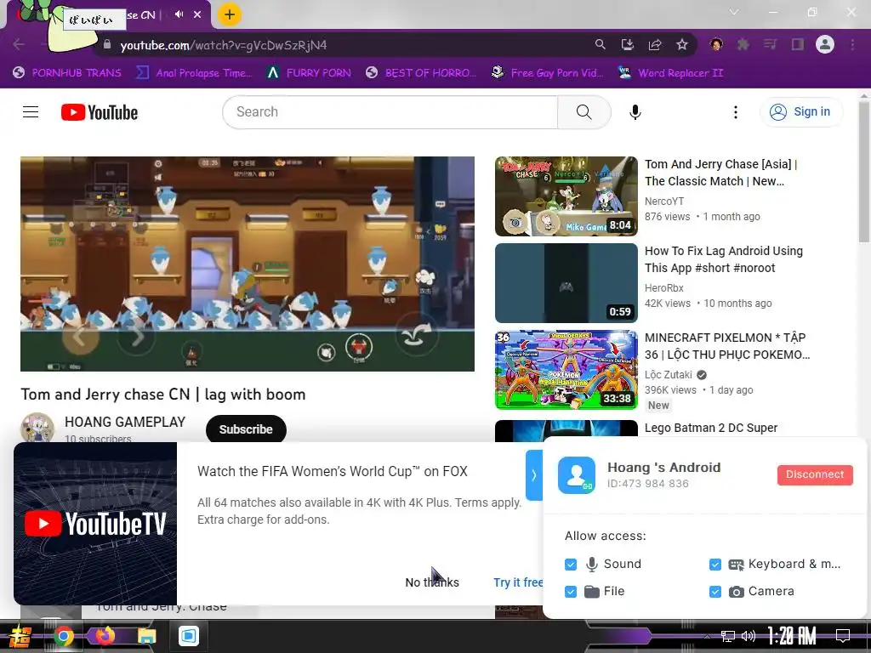Open Google Chrome from the taskbar
Screen dimensions: 871x653
coord(63,636)
